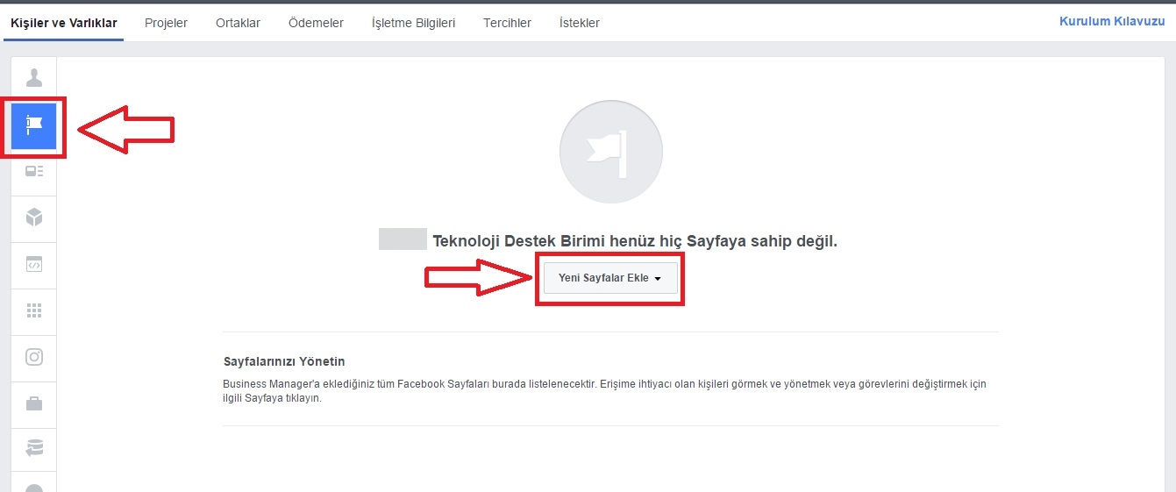Switch to Kişiler ve Varlıklar tab
The height and width of the screenshot is (492, 1176).
click(x=63, y=23)
